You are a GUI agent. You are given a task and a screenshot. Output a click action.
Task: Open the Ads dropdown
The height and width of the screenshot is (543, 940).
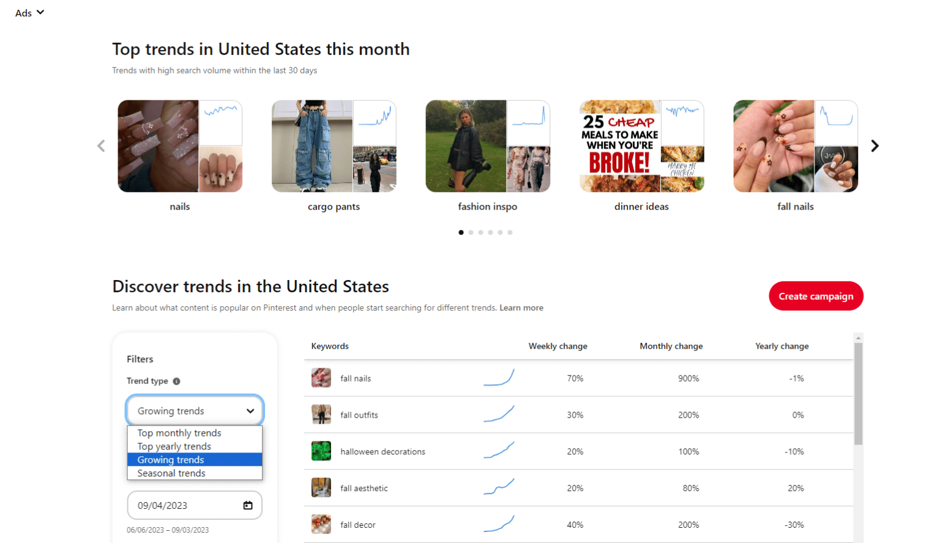point(28,12)
